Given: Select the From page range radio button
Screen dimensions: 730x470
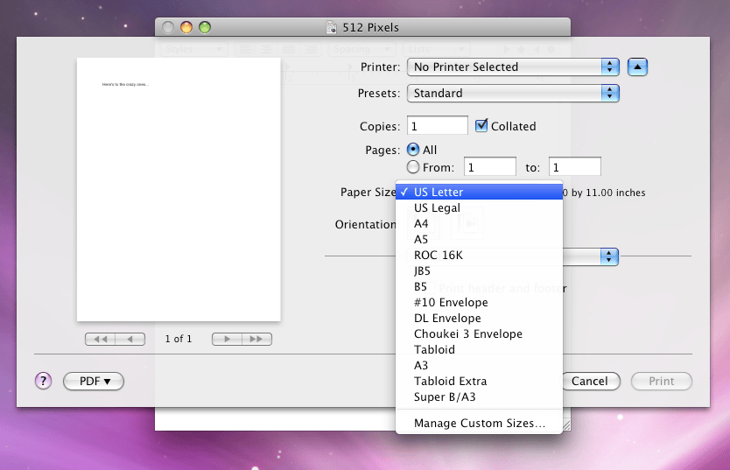Looking at the screenshot, I should point(413,166).
